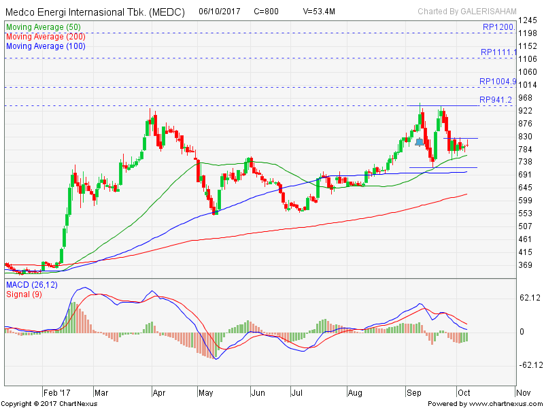The width and height of the screenshot is (544, 408).
Task: Click the 06/10/2017 date in header
Action: click(x=219, y=12)
